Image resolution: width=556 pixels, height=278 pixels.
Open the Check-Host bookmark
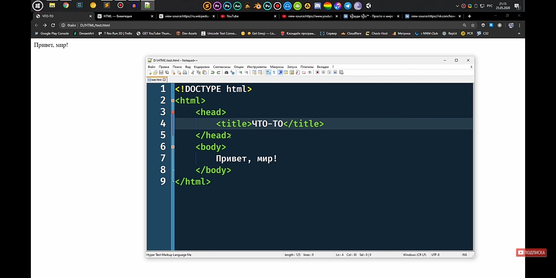[376, 34]
